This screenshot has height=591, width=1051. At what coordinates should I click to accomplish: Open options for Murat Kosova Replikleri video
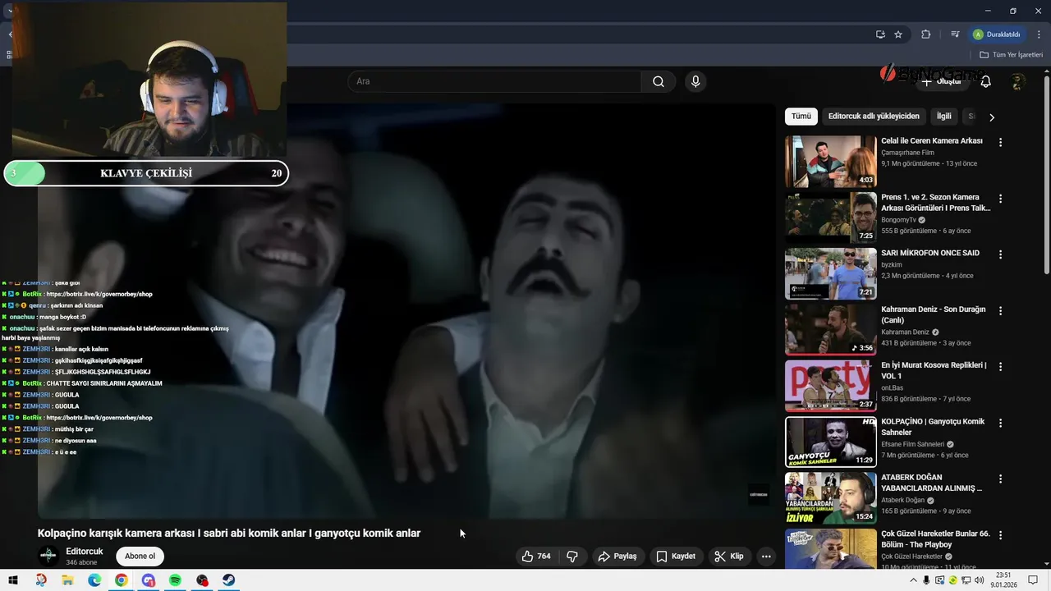[x=1000, y=367]
